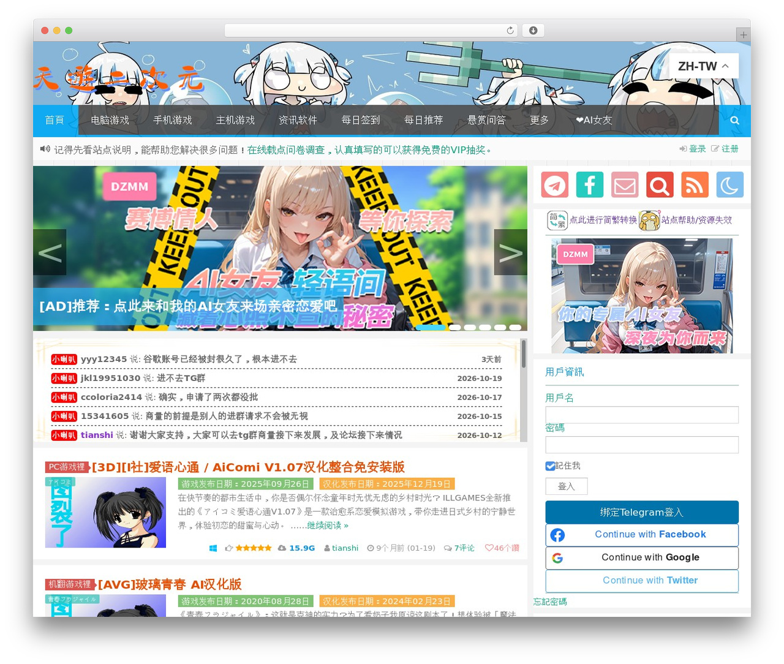
Task: Click the pink email envelope icon
Action: click(x=625, y=184)
